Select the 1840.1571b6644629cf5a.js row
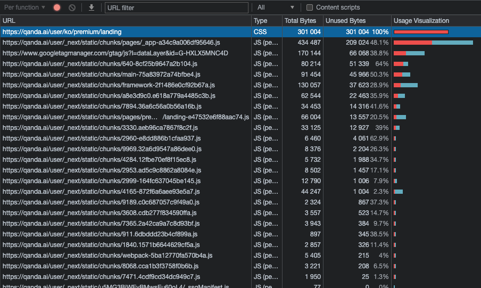 pos(240,245)
